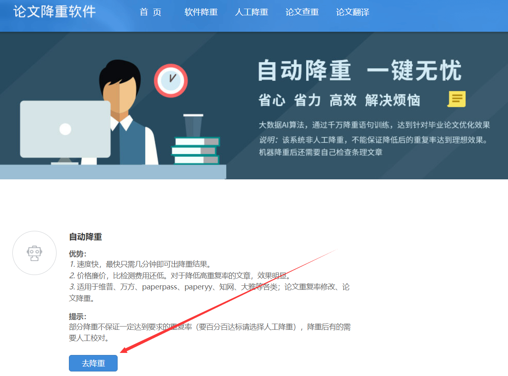Click the 去降重 blue button
The width and height of the screenshot is (508, 376).
(x=93, y=363)
